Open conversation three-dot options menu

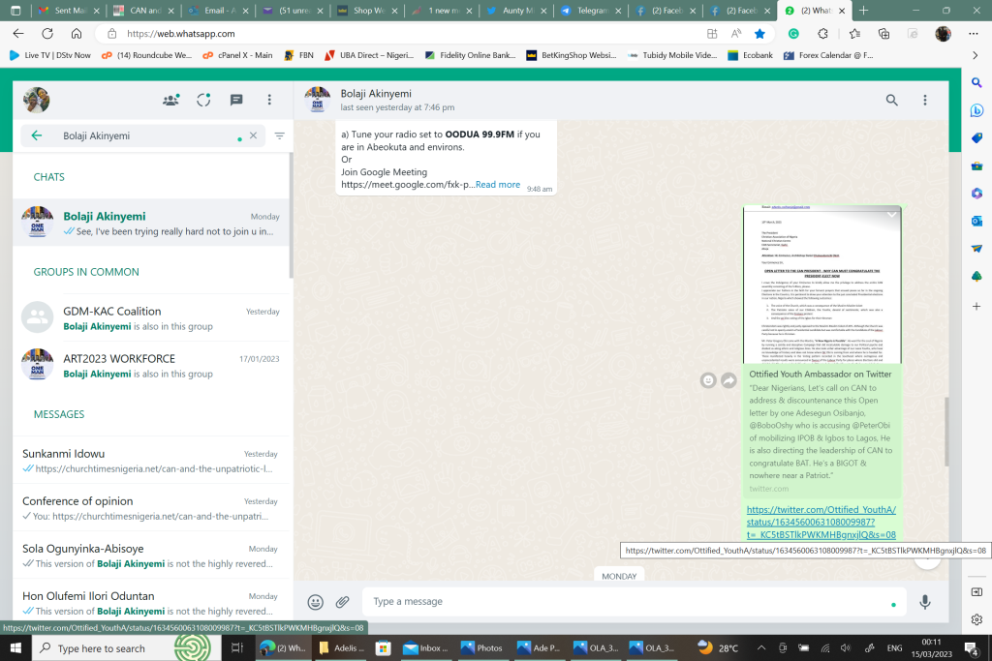click(925, 100)
